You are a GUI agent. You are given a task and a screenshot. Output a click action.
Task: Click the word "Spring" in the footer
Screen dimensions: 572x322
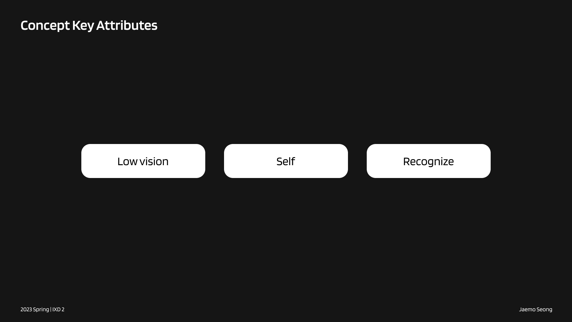click(x=41, y=310)
